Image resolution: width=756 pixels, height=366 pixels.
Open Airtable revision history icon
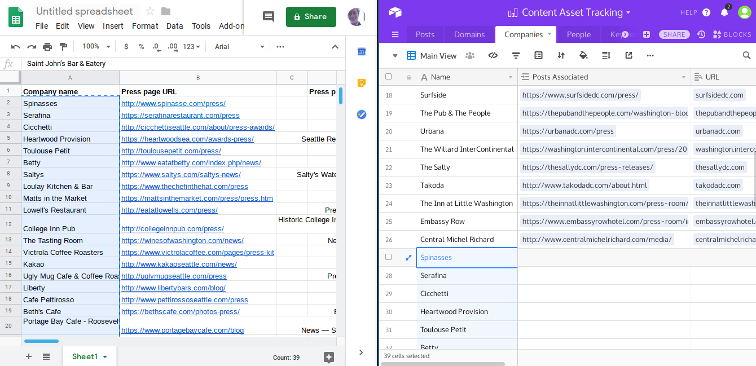[701, 34]
